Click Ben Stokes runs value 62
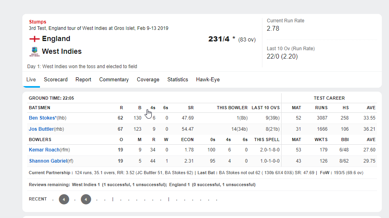389x218 pixels. click(120, 118)
